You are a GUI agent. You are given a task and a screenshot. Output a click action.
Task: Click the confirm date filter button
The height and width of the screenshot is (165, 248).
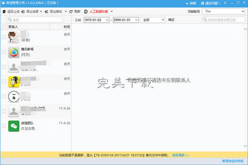coord(171,20)
